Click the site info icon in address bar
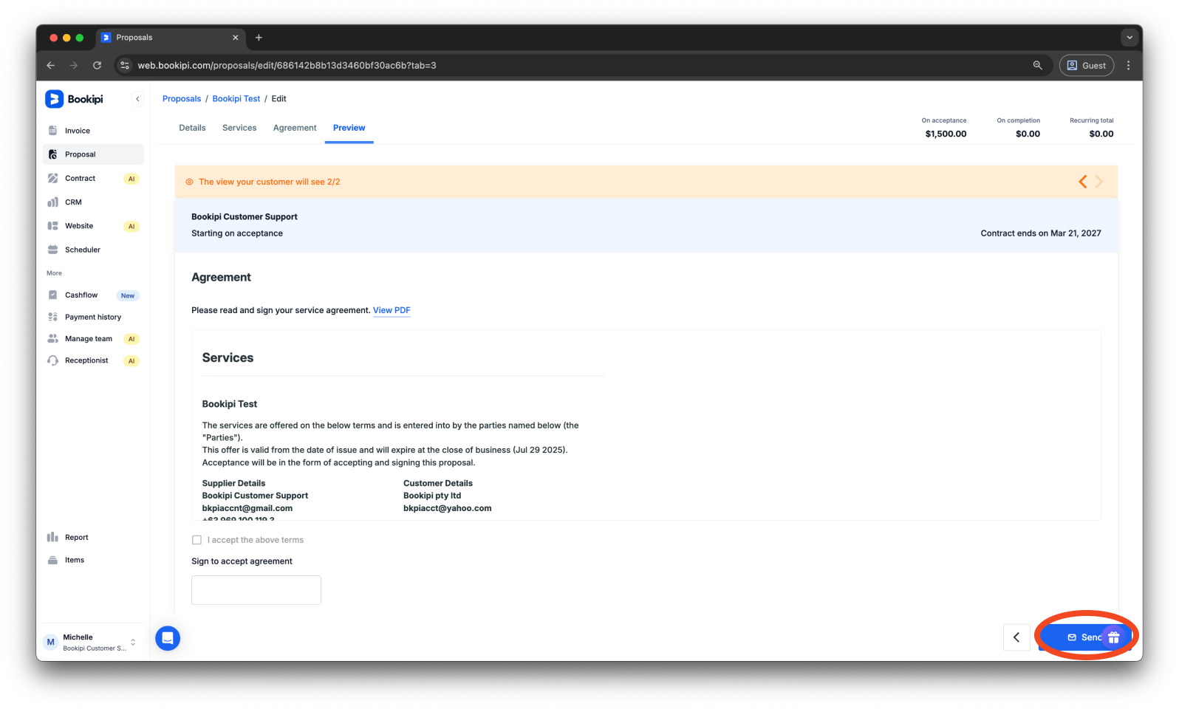The width and height of the screenshot is (1179, 709). click(x=125, y=65)
